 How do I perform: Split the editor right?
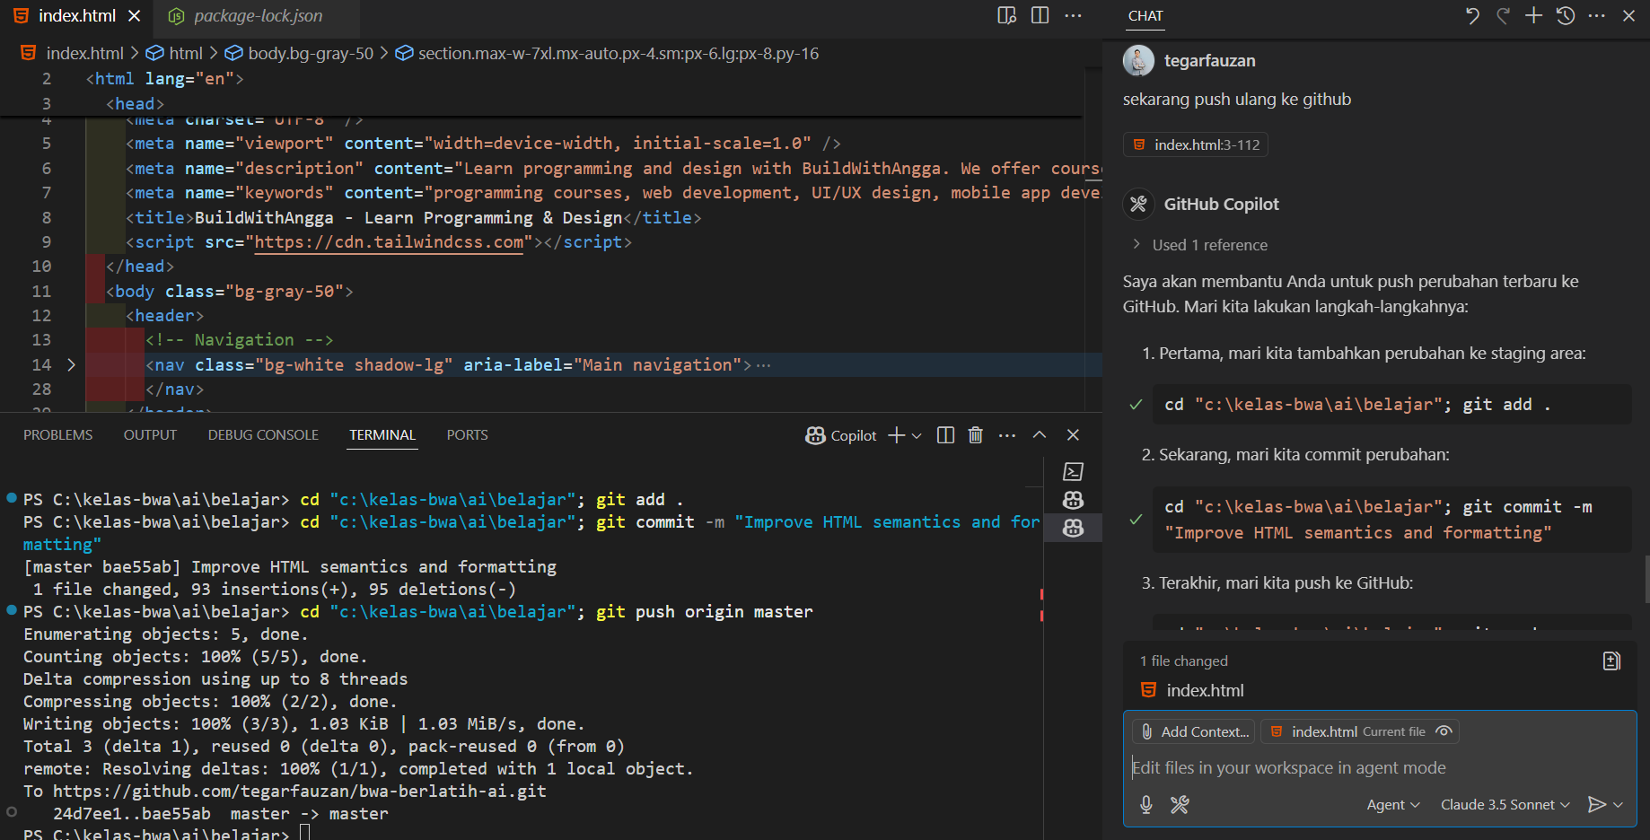click(x=1040, y=16)
